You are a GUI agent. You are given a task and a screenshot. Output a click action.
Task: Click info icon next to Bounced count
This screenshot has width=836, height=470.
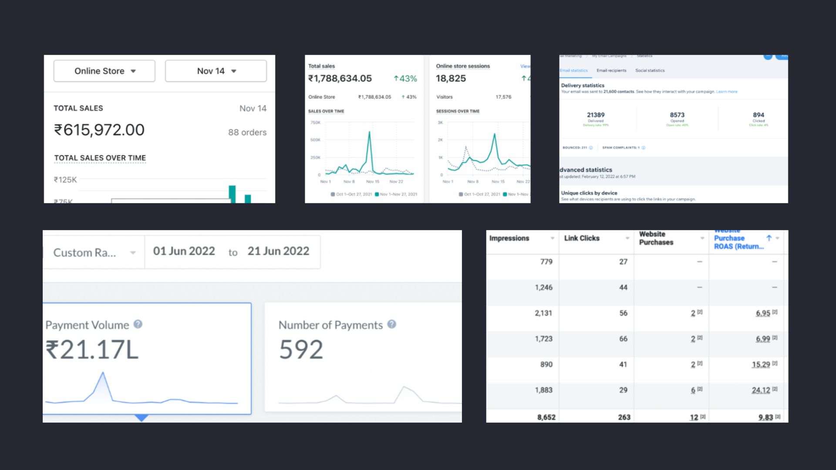pyautogui.click(x=591, y=148)
